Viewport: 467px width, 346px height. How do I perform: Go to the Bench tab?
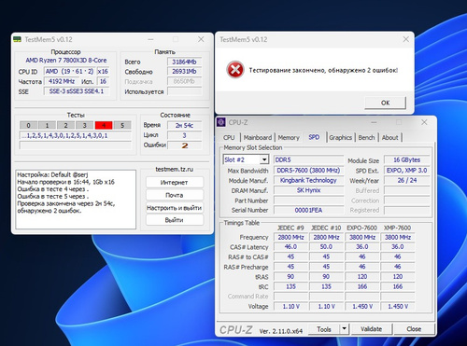pos(366,137)
